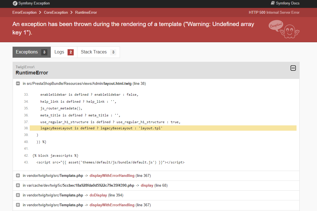The width and height of the screenshot is (317, 211).
Task: Click the Exception ghost illustration
Action: coord(284,29)
